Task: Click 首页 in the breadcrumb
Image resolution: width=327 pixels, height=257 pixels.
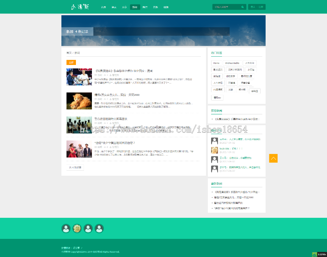Action: (x=69, y=53)
